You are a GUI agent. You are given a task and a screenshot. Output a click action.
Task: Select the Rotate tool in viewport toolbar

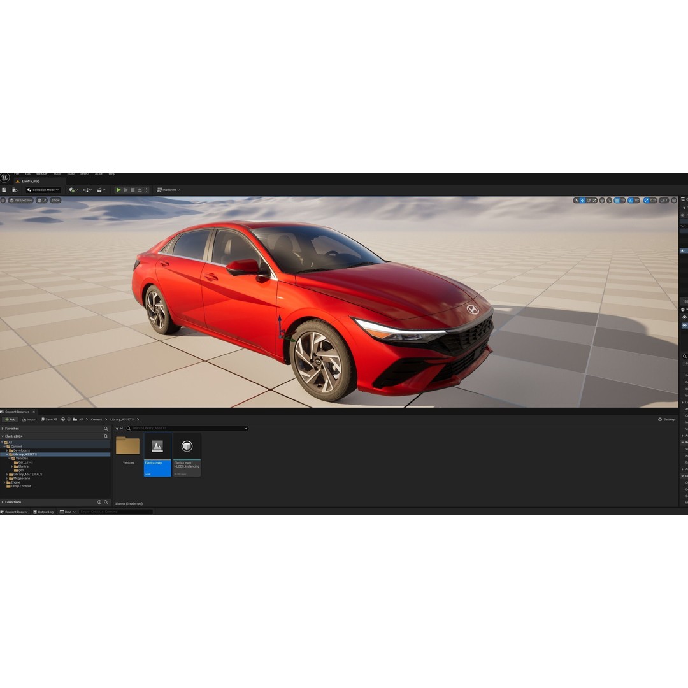587,200
